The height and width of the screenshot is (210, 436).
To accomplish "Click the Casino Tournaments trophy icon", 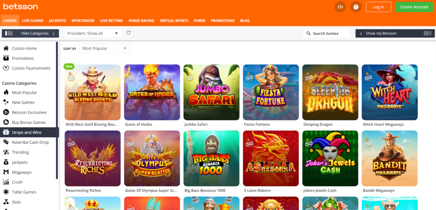I will pyautogui.click(x=6, y=68).
